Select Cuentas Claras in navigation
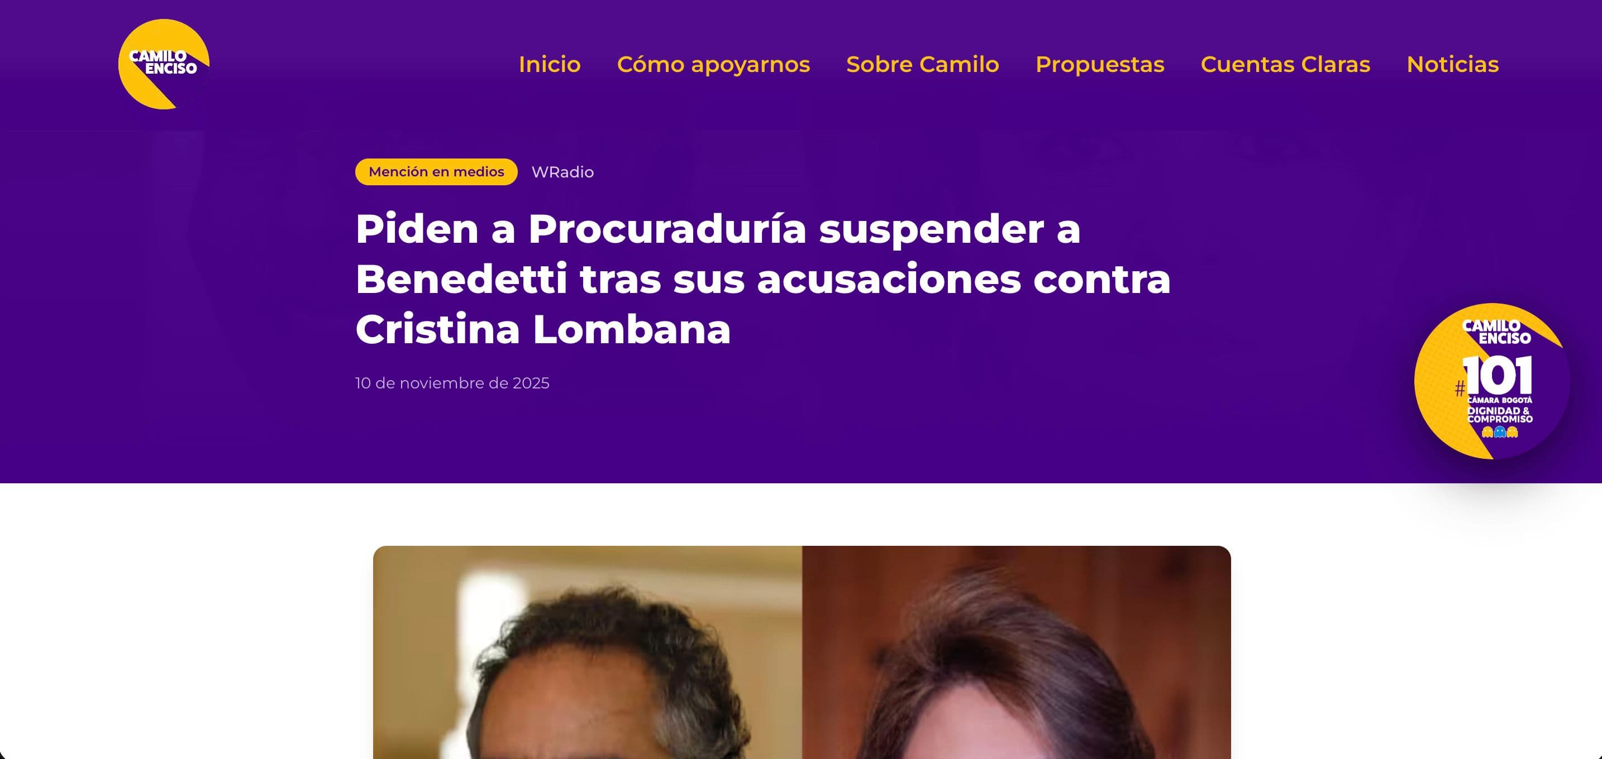 tap(1285, 65)
